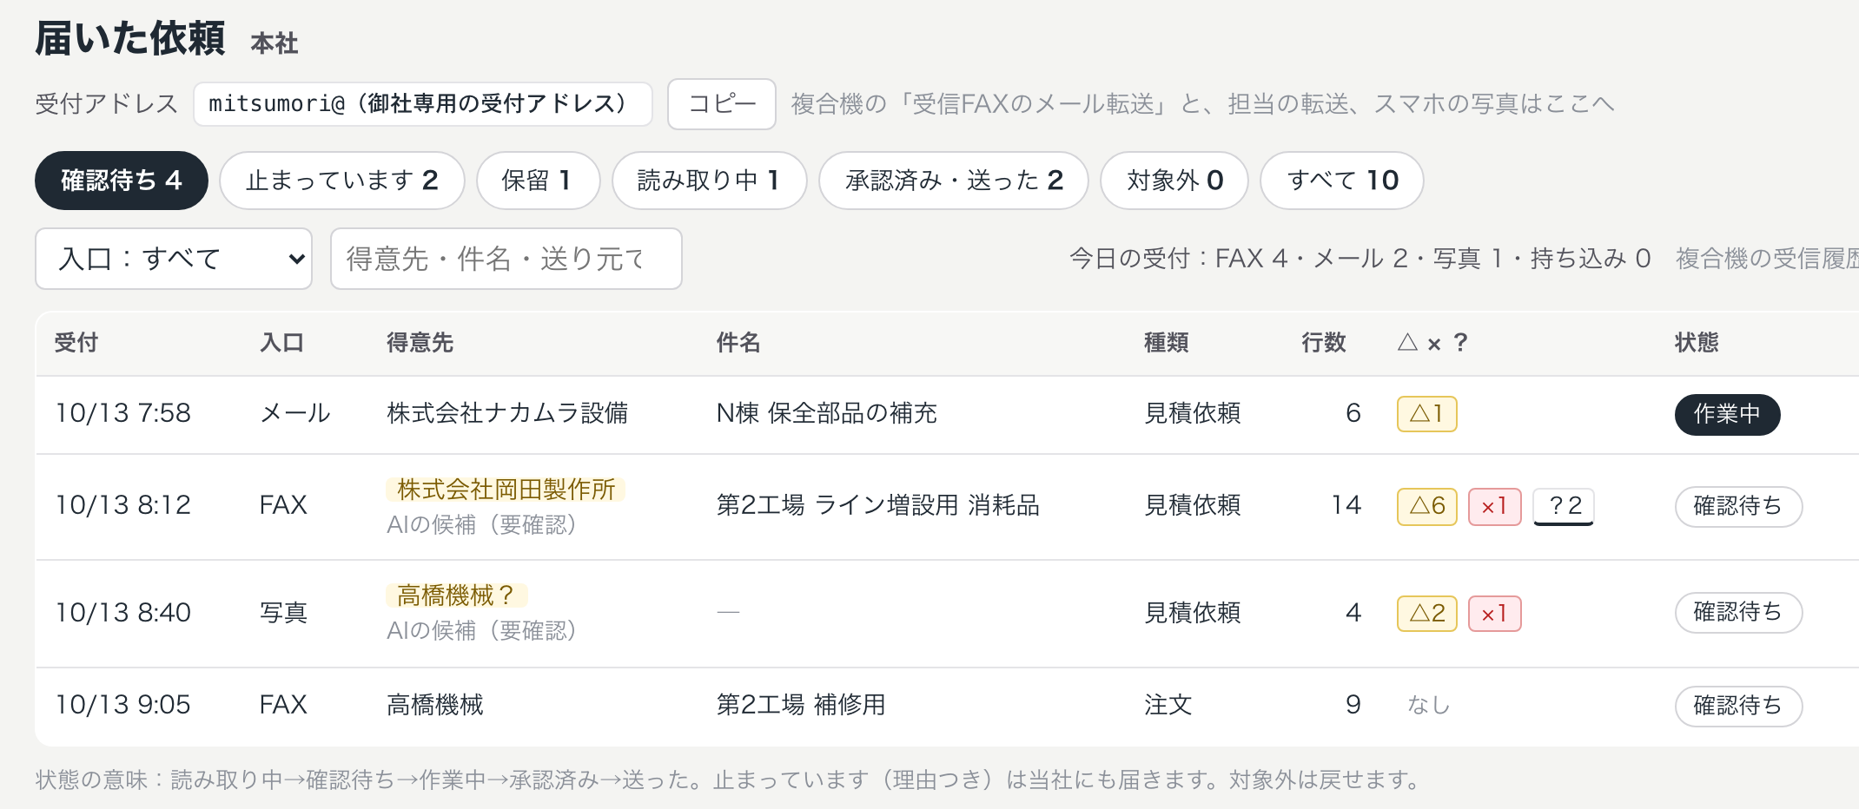1859x809 pixels.
Task: Click the ×1 badge in the 岡田製作所 row
Action: [1495, 506]
